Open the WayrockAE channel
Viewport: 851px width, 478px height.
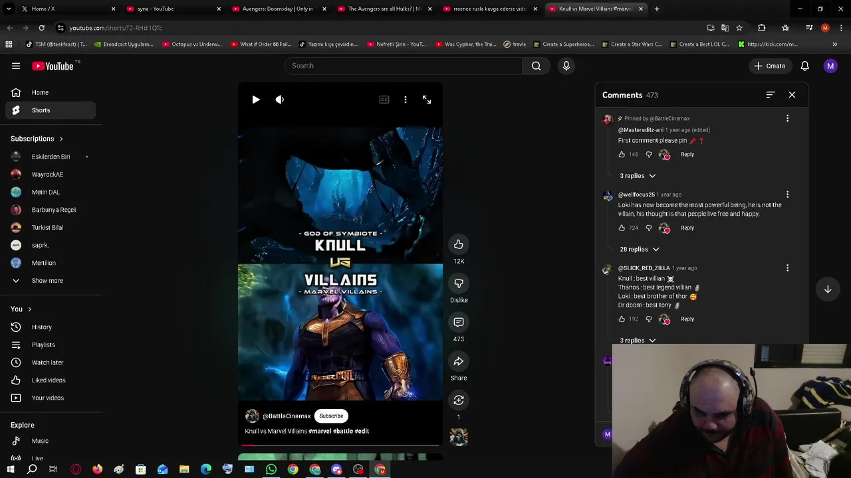click(51, 175)
